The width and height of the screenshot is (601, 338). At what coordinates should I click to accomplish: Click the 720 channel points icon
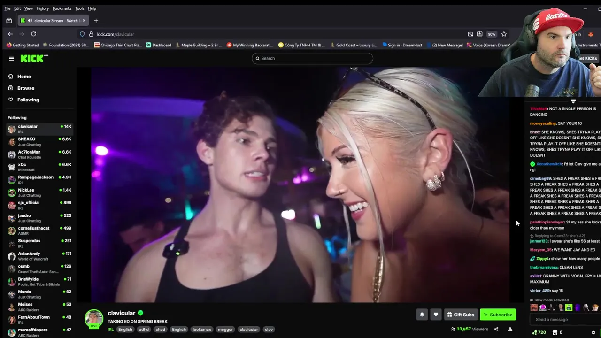tap(539, 332)
